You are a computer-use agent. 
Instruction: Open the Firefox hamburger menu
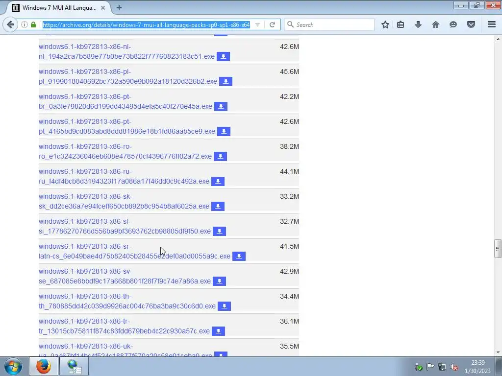492,24
